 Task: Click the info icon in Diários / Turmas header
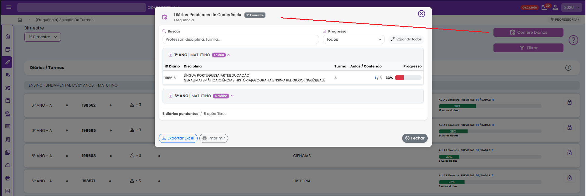[x=568, y=68]
